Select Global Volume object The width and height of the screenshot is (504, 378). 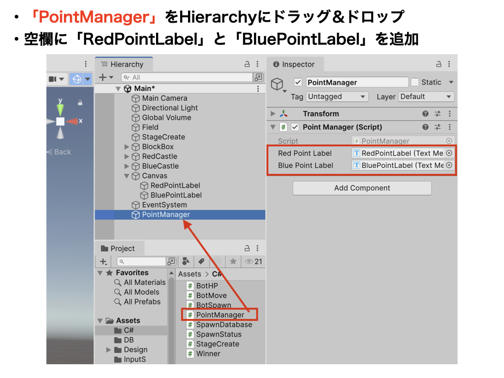166,118
